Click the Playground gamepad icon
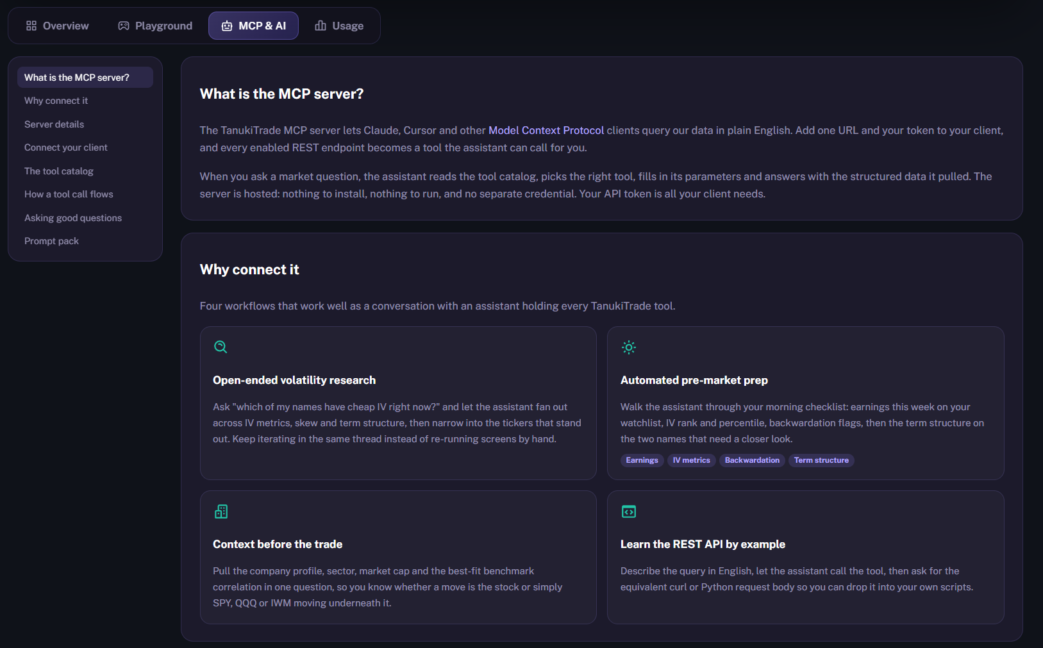Viewport: 1043px width, 648px height. click(x=124, y=26)
